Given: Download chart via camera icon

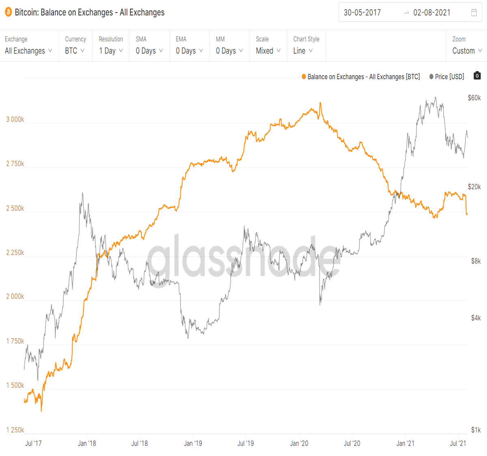Looking at the screenshot, I should (477, 76).
